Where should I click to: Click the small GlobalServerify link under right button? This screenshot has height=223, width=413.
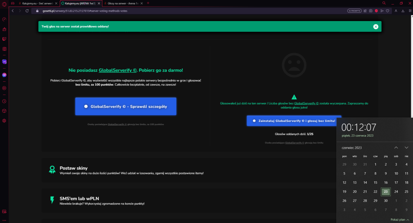coord(294,143)
